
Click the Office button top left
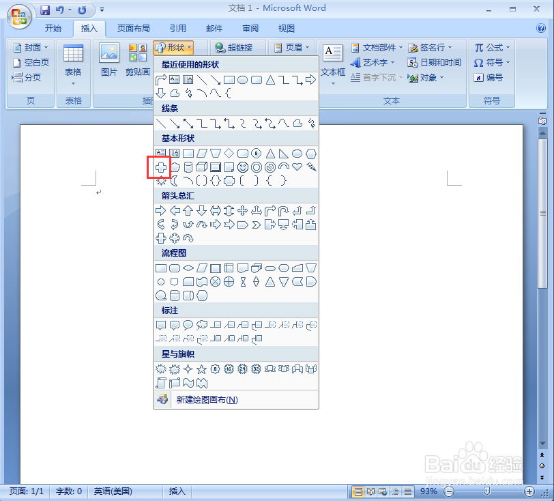(x=18, y=17)
